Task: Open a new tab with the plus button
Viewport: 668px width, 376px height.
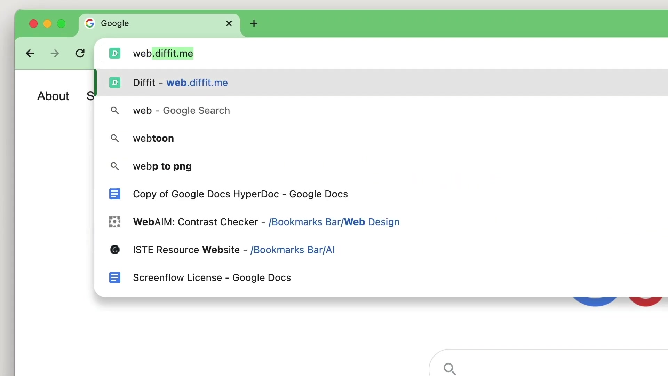Action: pos(254,23)
